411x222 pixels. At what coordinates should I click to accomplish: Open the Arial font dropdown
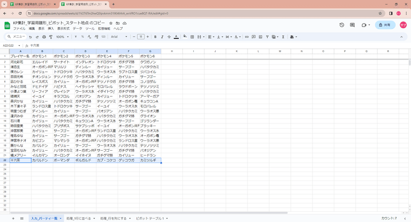119,37
